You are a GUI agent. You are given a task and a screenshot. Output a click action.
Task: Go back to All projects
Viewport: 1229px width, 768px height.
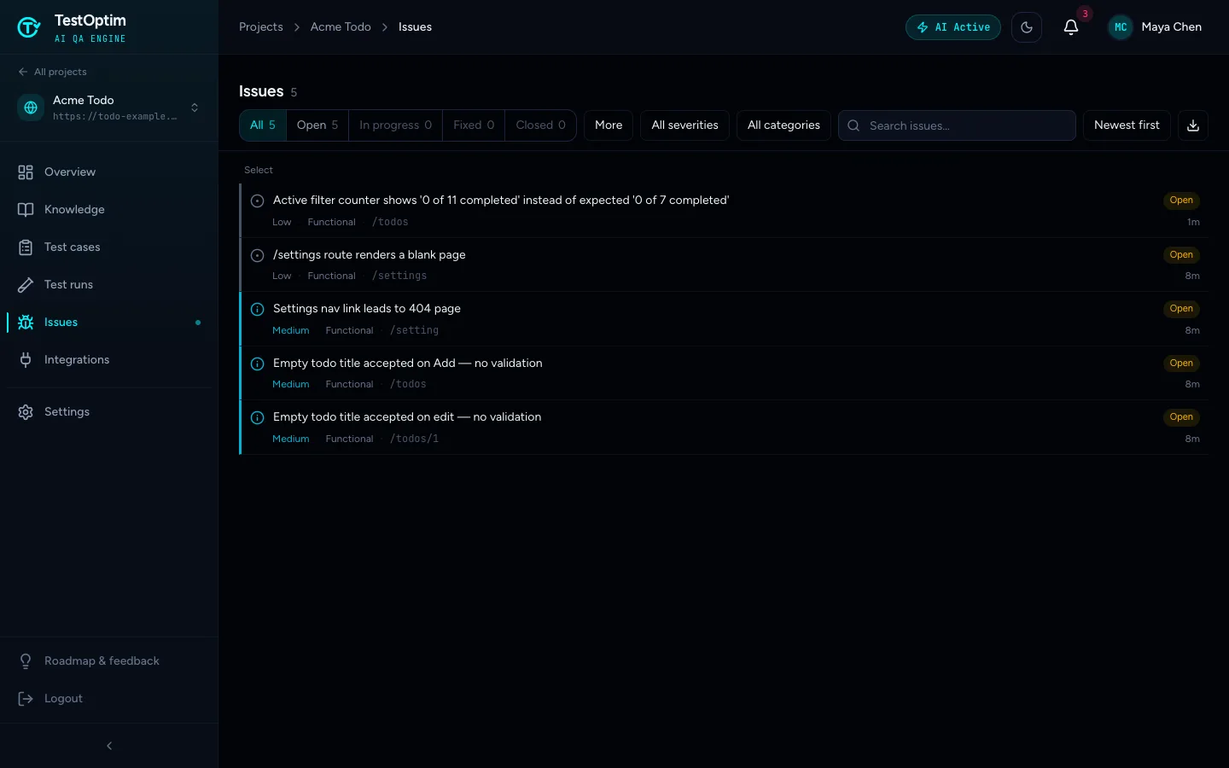53,72
